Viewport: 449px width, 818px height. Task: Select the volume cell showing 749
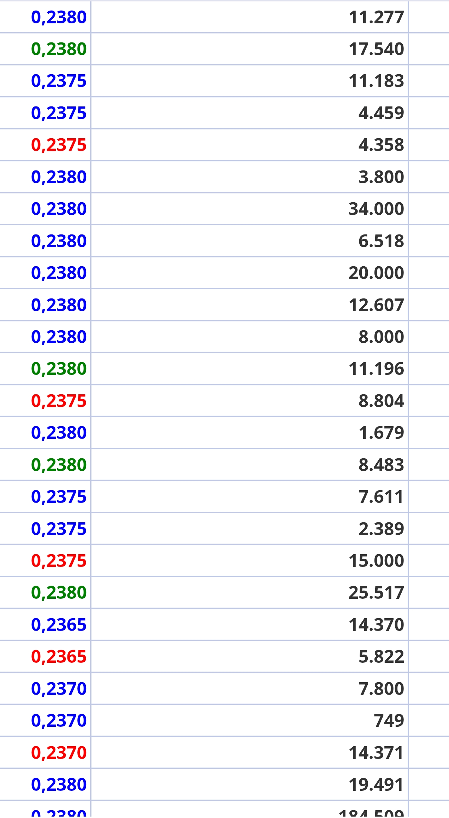pos(389,721)
